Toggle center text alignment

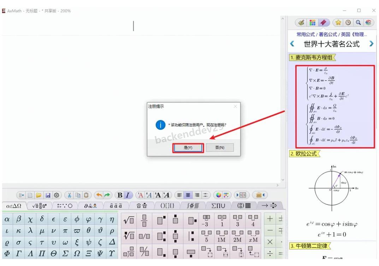[x=188, y=194]
